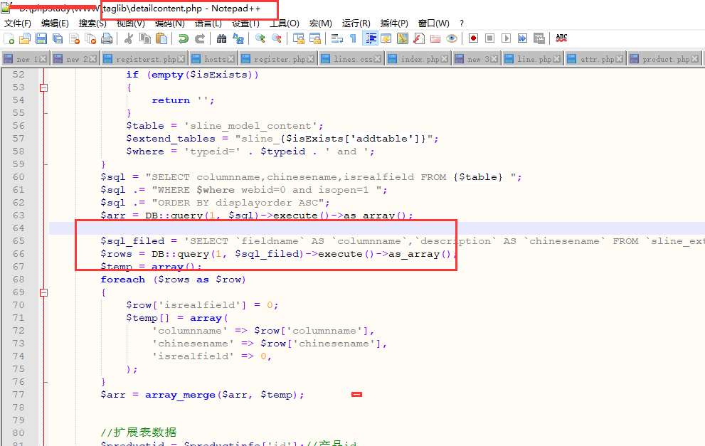Collapse the fold marker at line 69
The height and width of the screenshot is (446, 705).
[43, 292]
